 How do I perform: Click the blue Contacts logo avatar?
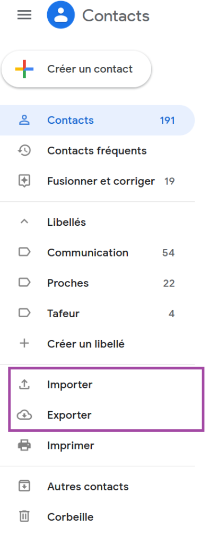point(61,15)
